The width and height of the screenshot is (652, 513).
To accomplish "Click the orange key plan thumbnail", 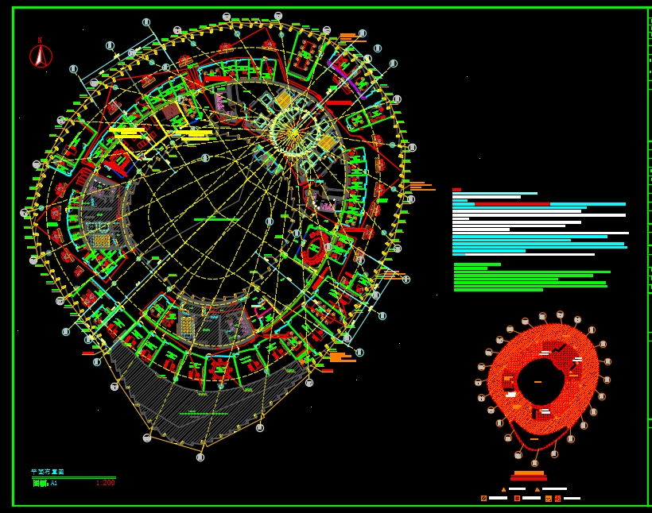I will 543,381.
